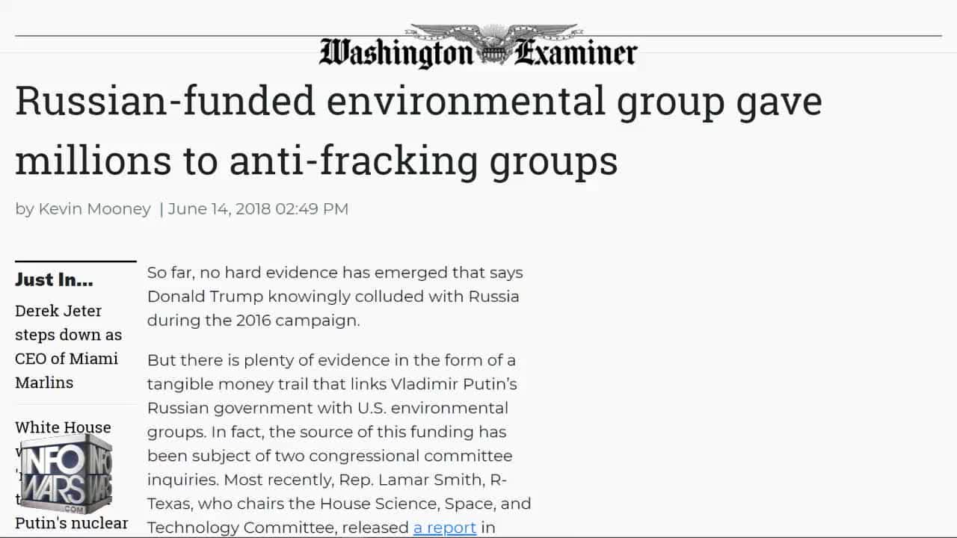Click the "Just In..." section heading
This screenshot has width=957, height=538.
coord(54,280)
